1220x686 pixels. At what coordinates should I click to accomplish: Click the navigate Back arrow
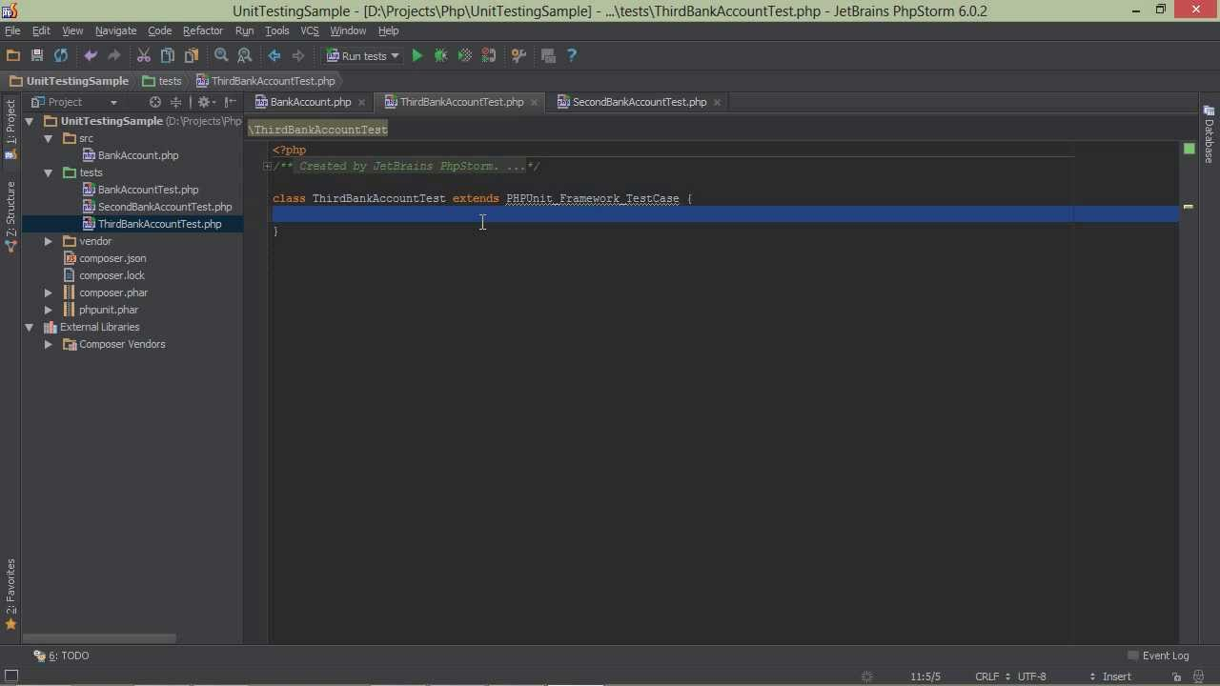coord(274,56)
